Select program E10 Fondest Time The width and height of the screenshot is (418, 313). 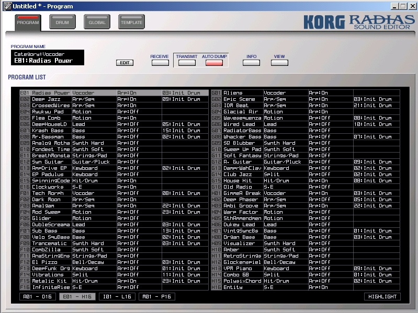pos(114,149)
